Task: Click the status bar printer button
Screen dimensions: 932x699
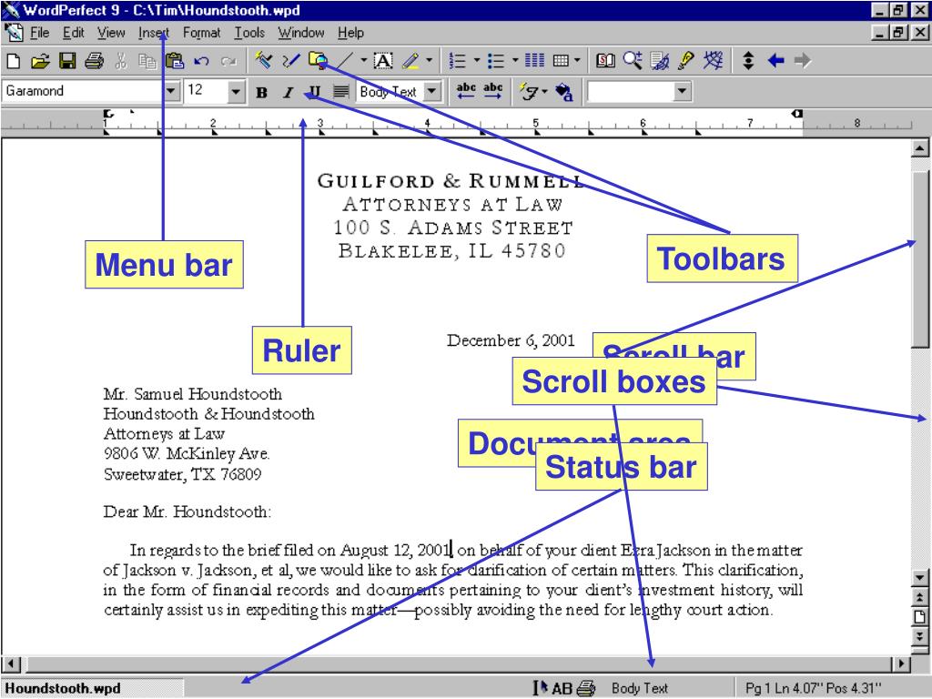Action: coord(586,688)
